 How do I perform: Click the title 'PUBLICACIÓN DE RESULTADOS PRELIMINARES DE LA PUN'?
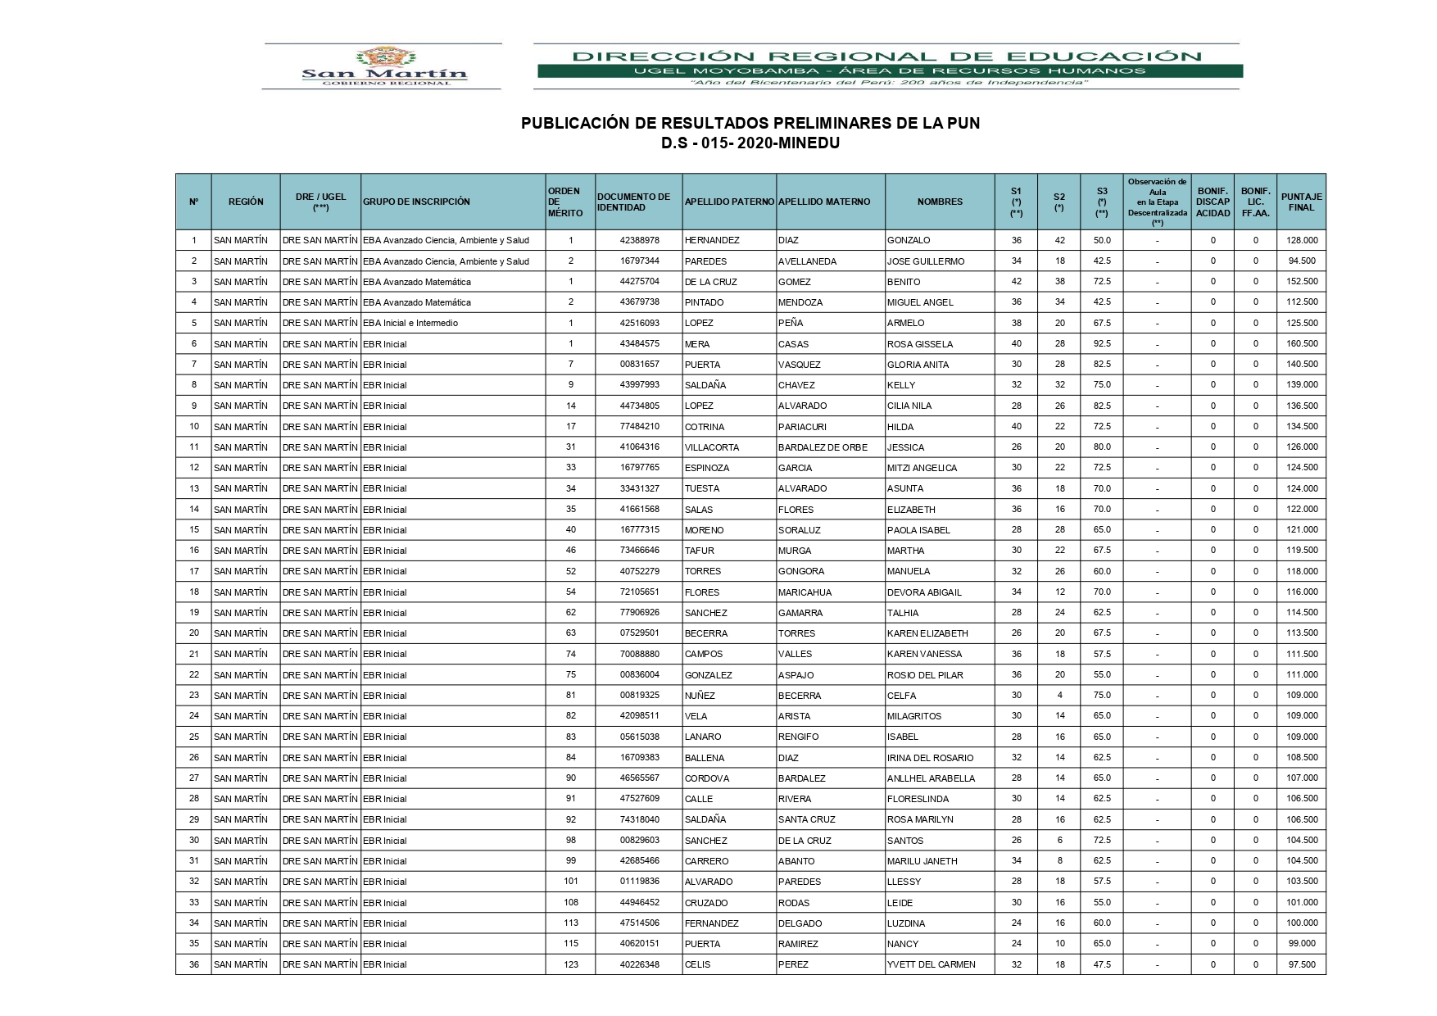click(750, 123)
